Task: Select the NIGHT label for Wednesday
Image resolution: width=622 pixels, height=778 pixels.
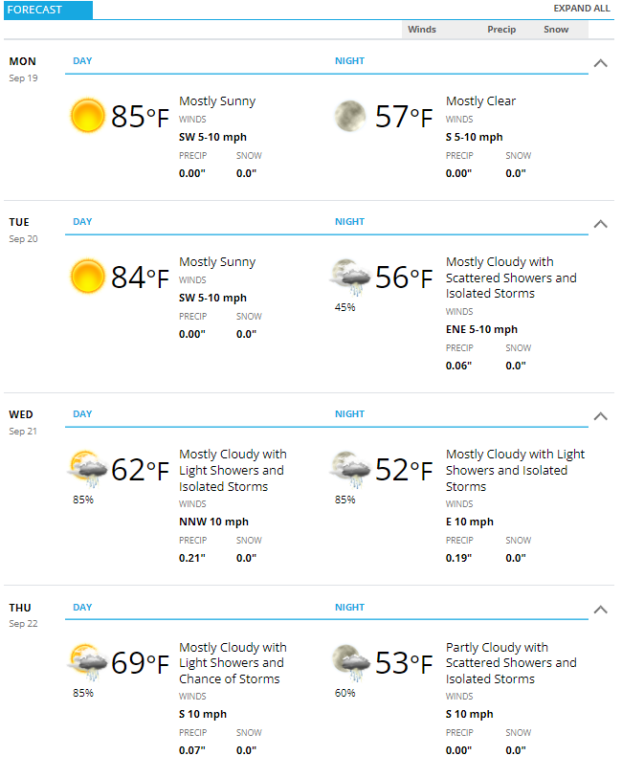Action: coord(349,413)
